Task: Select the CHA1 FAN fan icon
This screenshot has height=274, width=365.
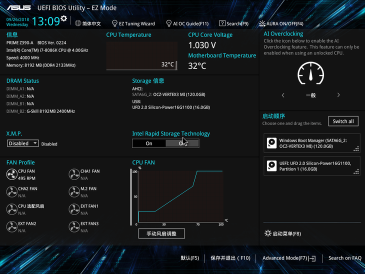Action: click(74, 174)
